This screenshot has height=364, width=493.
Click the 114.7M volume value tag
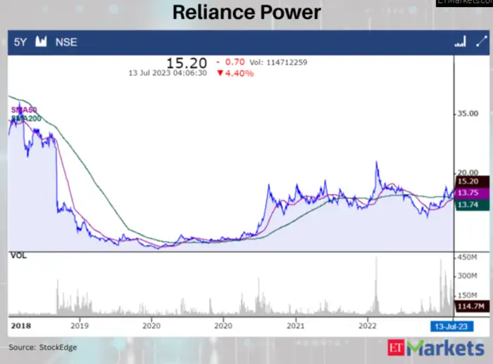pos(468,306)
